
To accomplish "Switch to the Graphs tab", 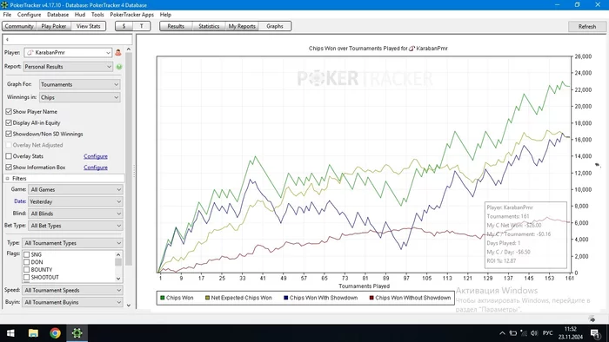I will 275,26.
